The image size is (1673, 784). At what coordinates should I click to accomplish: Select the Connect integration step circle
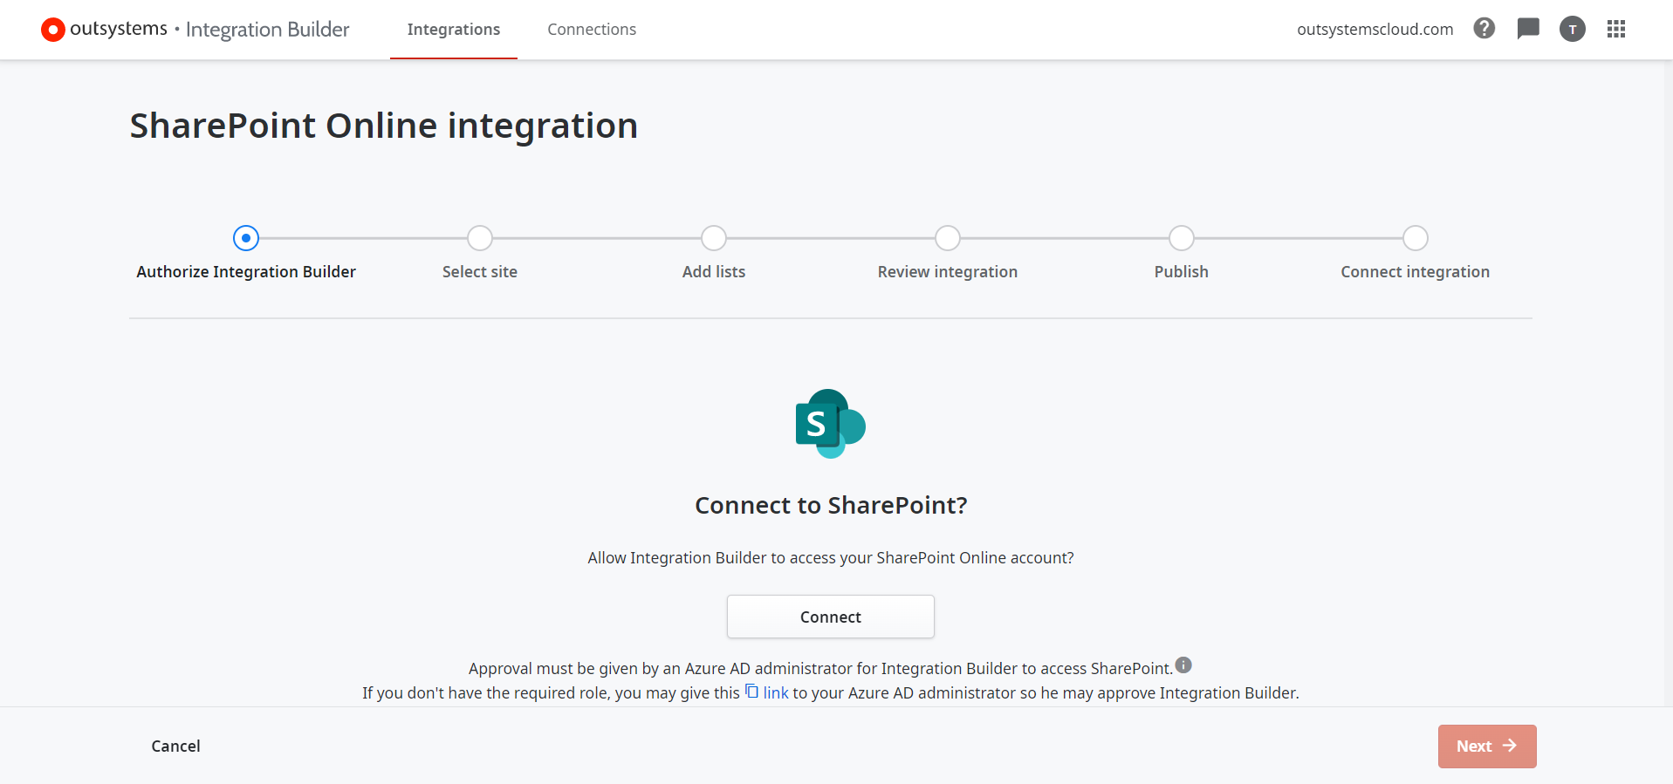point(1416,238)
